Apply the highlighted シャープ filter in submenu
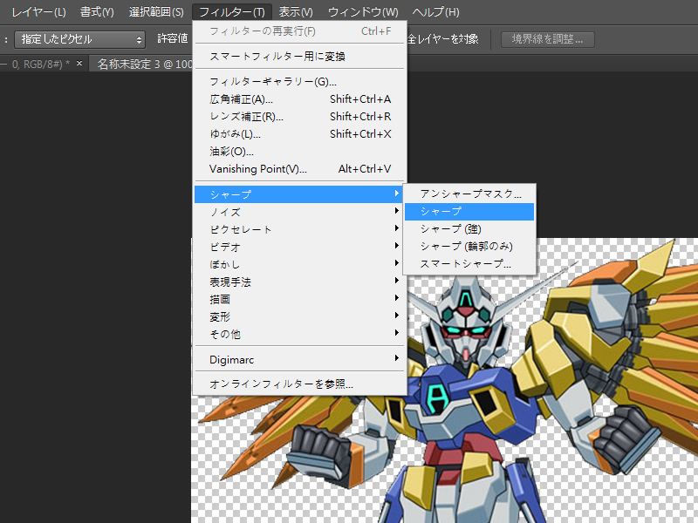The image size is (698, 523). click(x=469, y=212)
